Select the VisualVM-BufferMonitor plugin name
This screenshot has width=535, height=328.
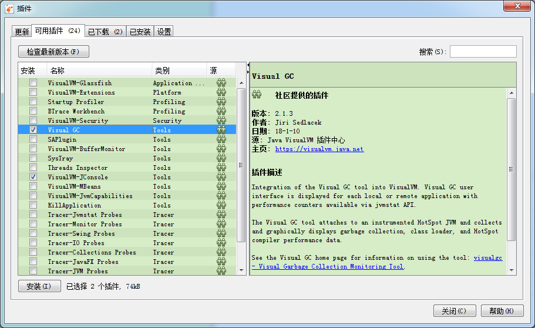coord(86,149)
